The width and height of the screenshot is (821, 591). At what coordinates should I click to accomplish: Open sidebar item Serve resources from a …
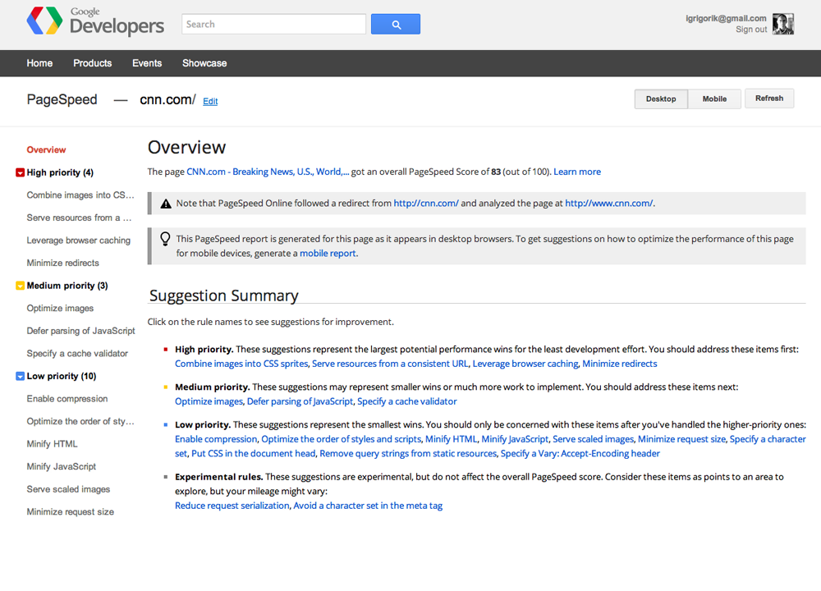(x=79, y=218)
